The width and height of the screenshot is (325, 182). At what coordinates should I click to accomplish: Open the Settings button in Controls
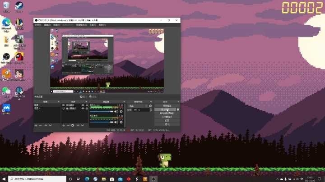[167, 121]
